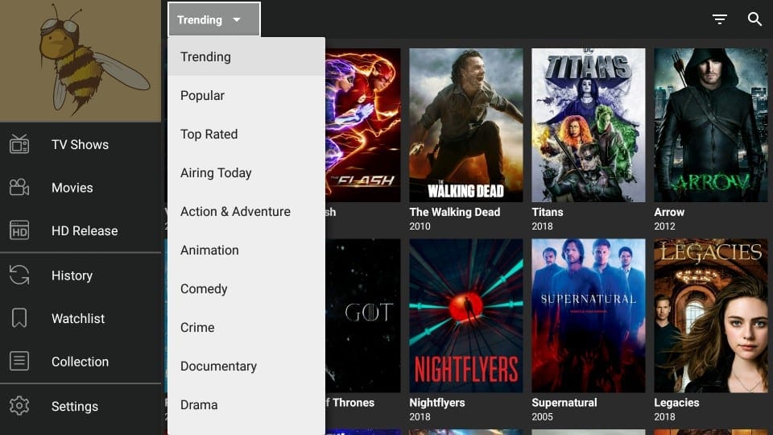Click the Titans title text
Viewport: 773px width, 435px height.
(548, 212)
